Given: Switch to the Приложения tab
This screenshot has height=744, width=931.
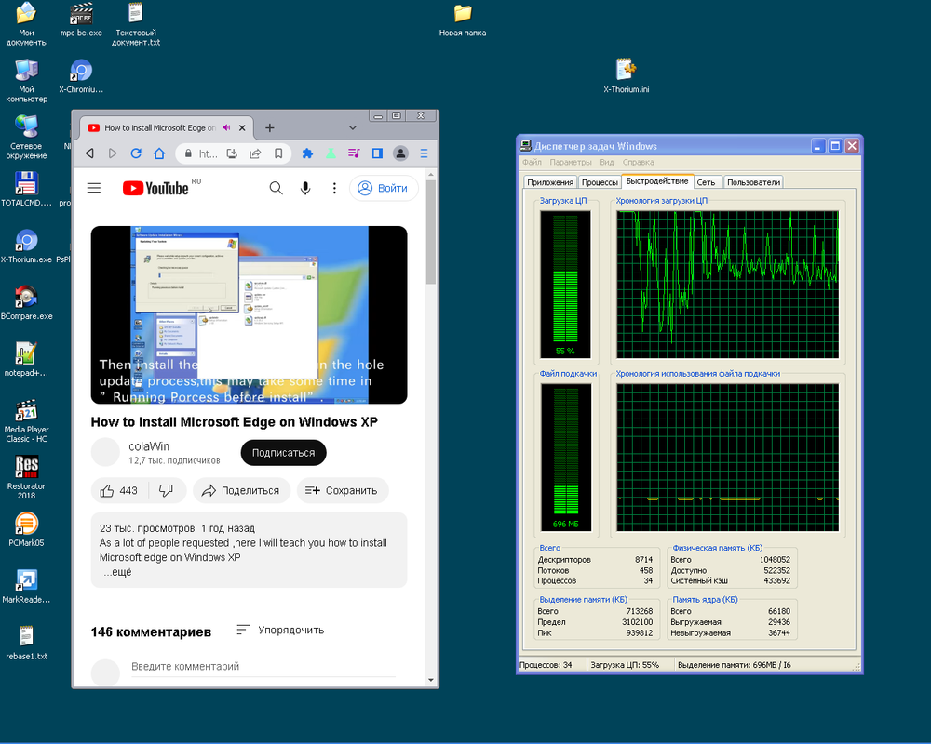Looking at the screenshot, I should coord(550,182).
